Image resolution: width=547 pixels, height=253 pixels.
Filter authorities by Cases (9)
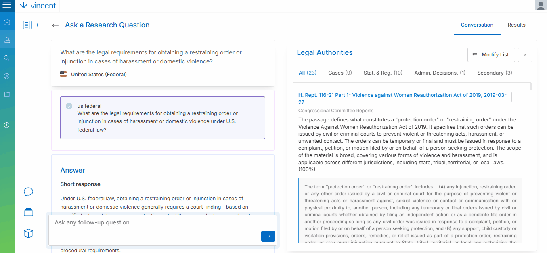point(340,73)
